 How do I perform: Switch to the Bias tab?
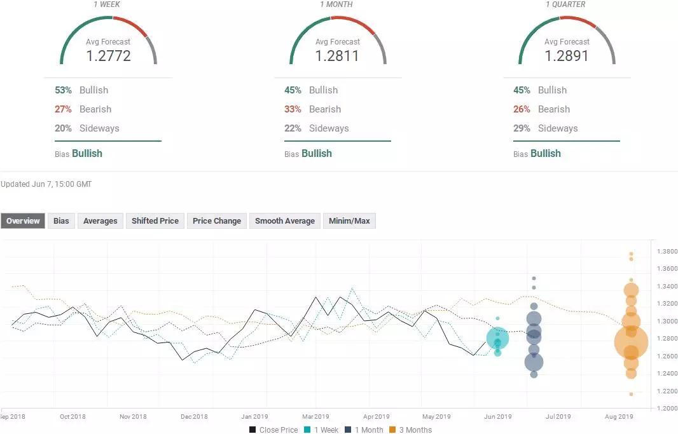[61, 220]
